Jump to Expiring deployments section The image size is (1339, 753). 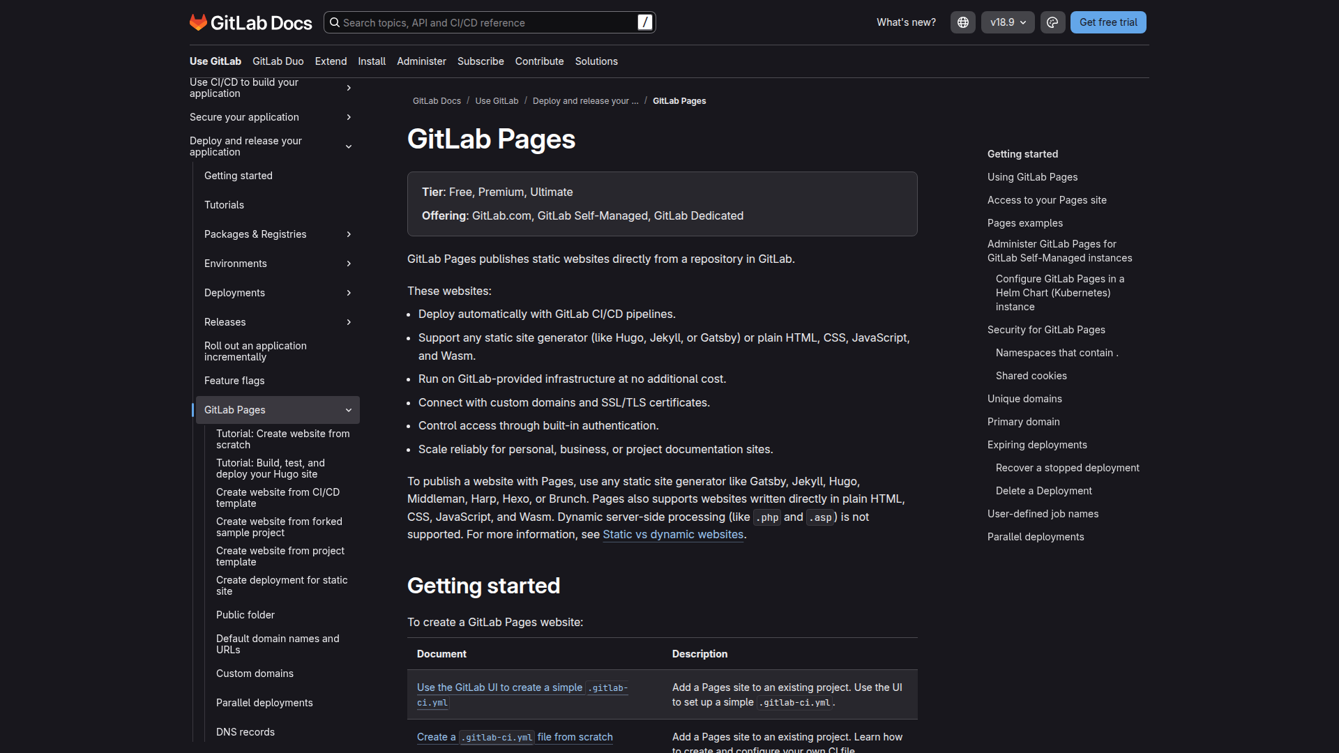[1037, 445]
